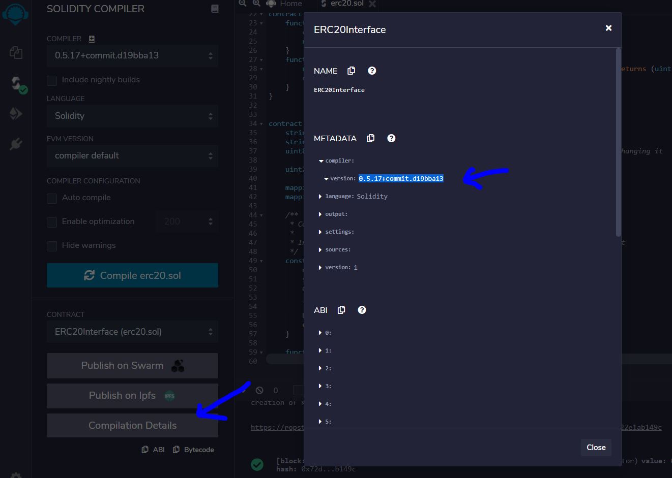Click the Remix logo icon
Image resolution: width=672 pixels, height=478 pixels.
[x=15, y=13]
